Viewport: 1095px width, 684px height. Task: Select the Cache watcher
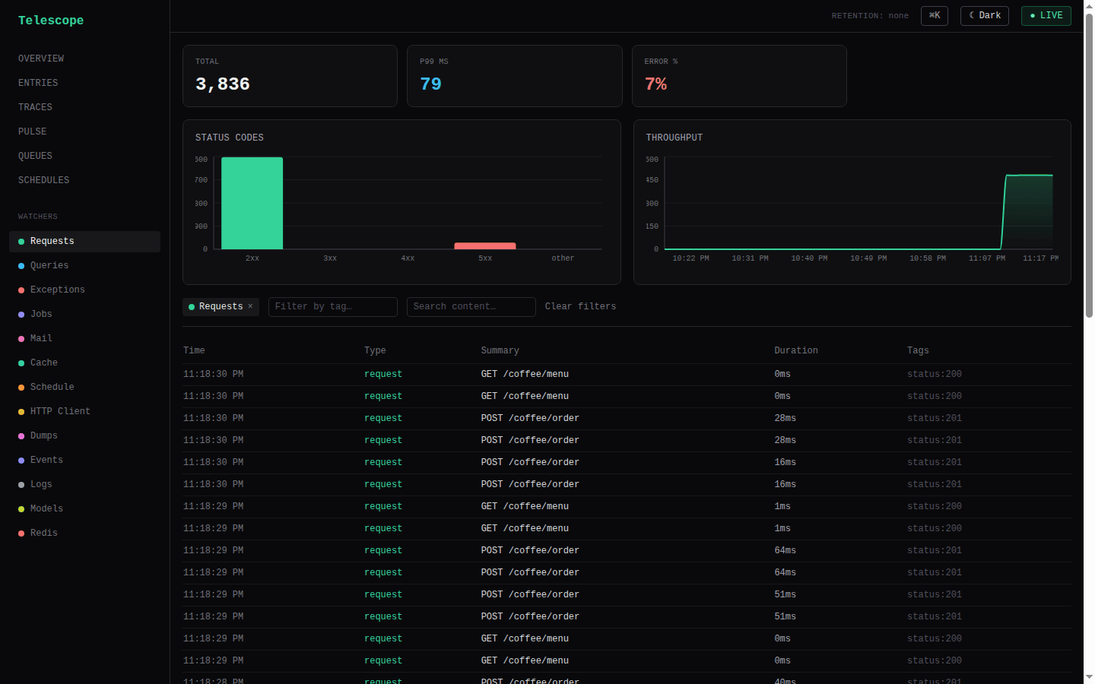(x=84, y=363)
